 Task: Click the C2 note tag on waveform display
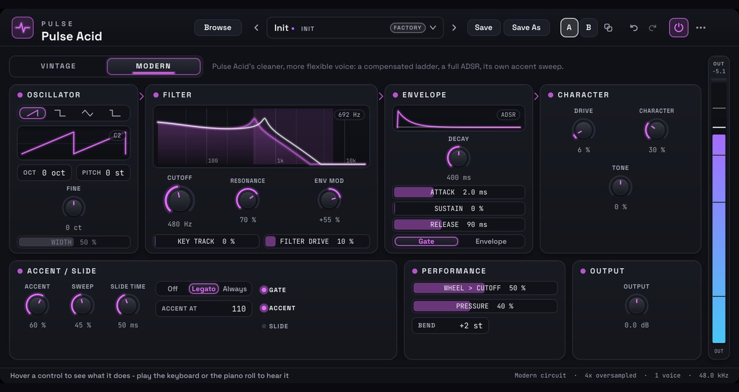click(117, 136)
